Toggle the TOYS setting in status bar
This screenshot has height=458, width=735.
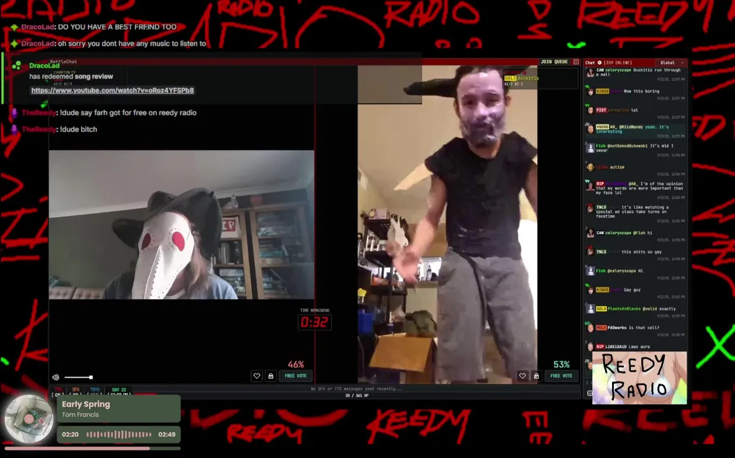(95, 391)
